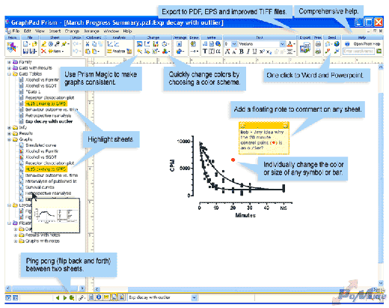Open the Simulated curve graph
This screenshot has height=308, width=389.
(x=40, y=145)
